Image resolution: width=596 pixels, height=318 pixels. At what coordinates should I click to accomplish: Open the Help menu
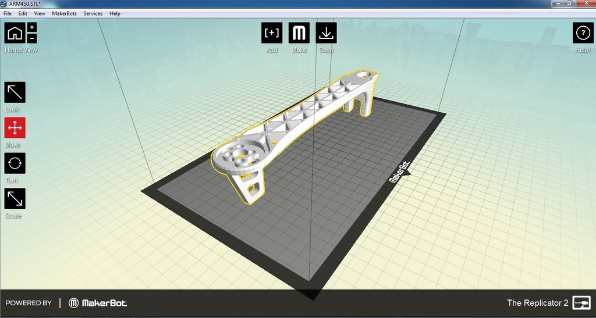tap(115, 13)
